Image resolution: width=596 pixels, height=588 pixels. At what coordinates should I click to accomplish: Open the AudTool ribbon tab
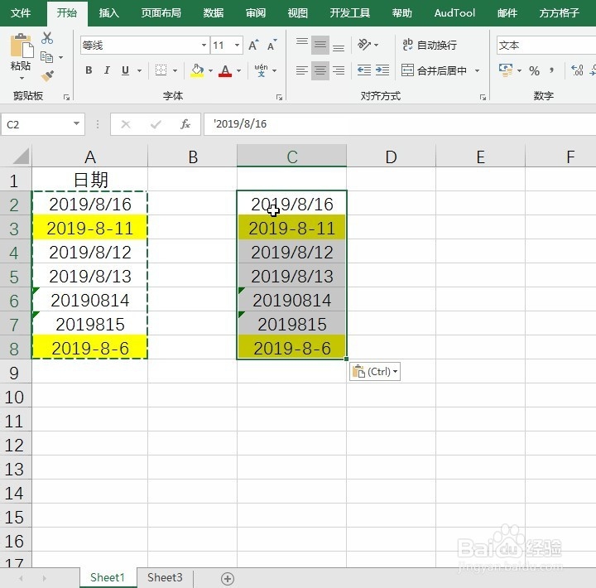pos(454,13)
